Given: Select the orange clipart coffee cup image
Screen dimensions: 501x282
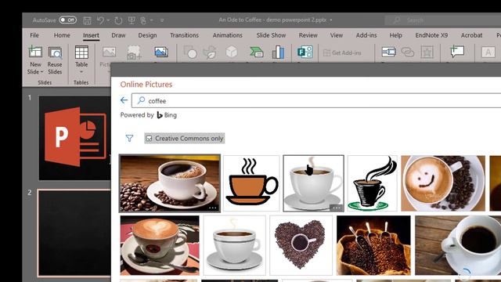Looking at the screenshot, I should point(251,183).
